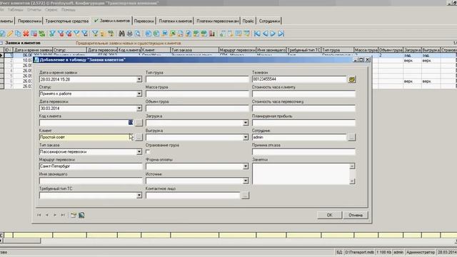Click ellipsis button next to Контактное лицо

(245, 195)
